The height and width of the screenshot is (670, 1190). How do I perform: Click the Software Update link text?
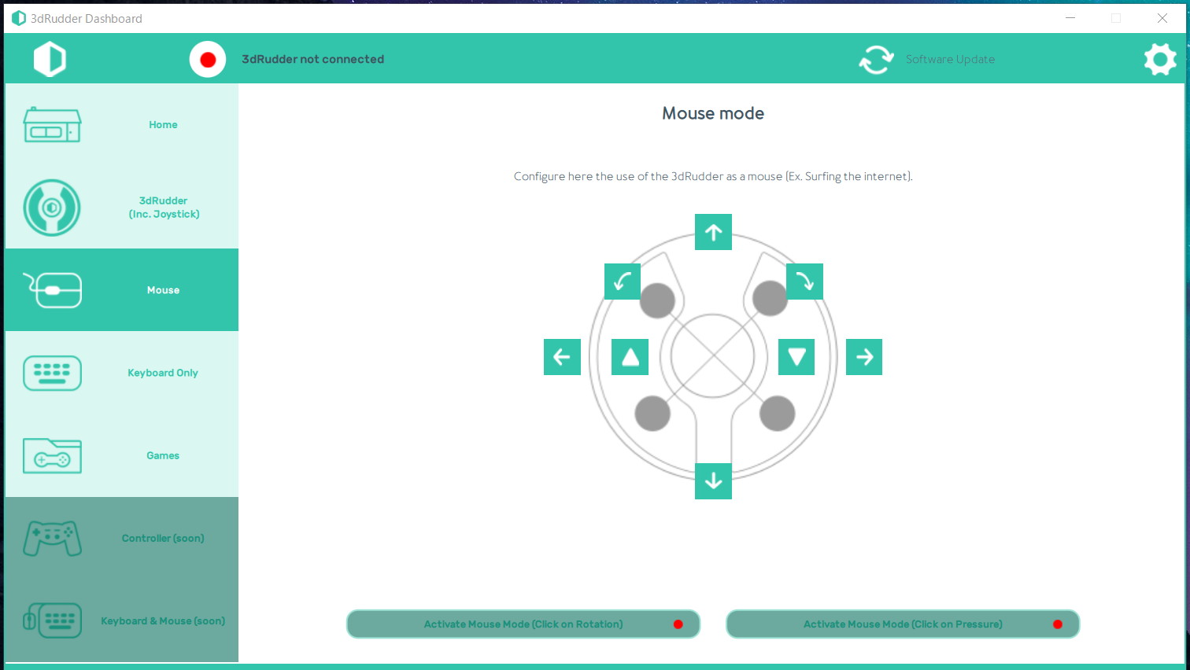point(950,60)
